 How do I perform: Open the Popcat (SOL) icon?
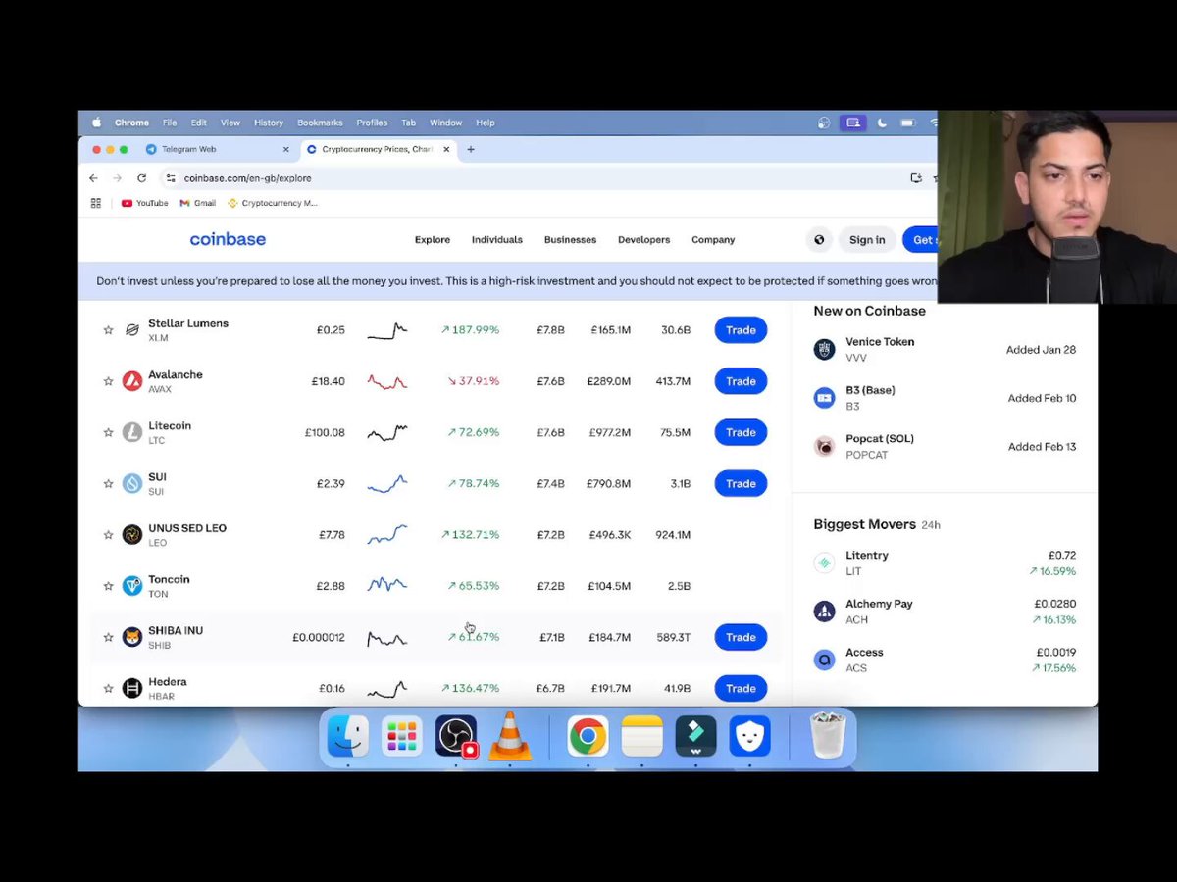pos(824,446)
